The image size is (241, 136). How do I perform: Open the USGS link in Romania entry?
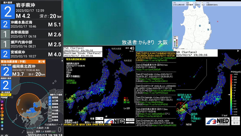pyautogui.click(x=155, y=105)
